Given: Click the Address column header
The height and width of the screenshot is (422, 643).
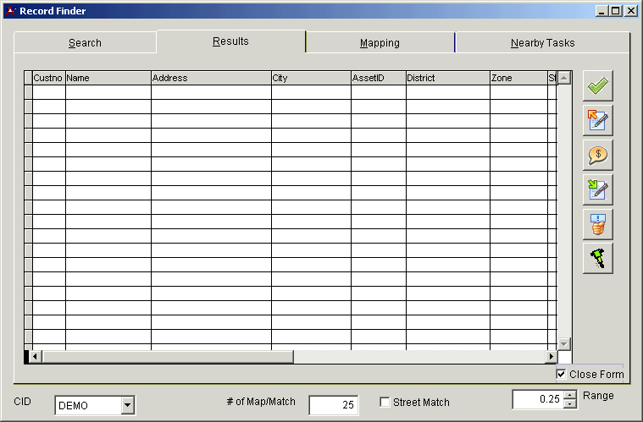Looking at the screenshot, I should (211, 78).
